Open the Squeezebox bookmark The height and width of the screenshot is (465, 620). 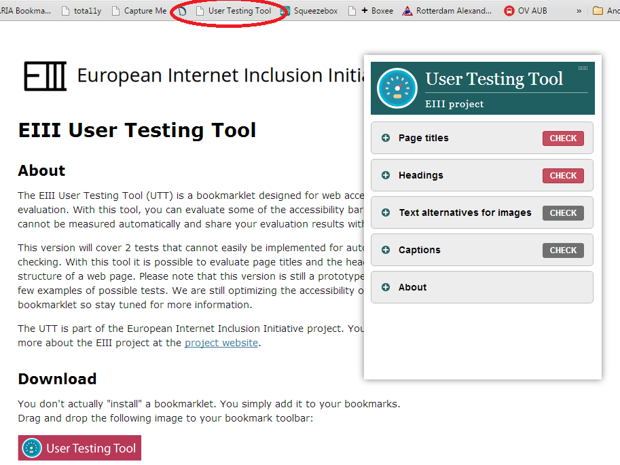pyautogui.click(x=309, y=11)
